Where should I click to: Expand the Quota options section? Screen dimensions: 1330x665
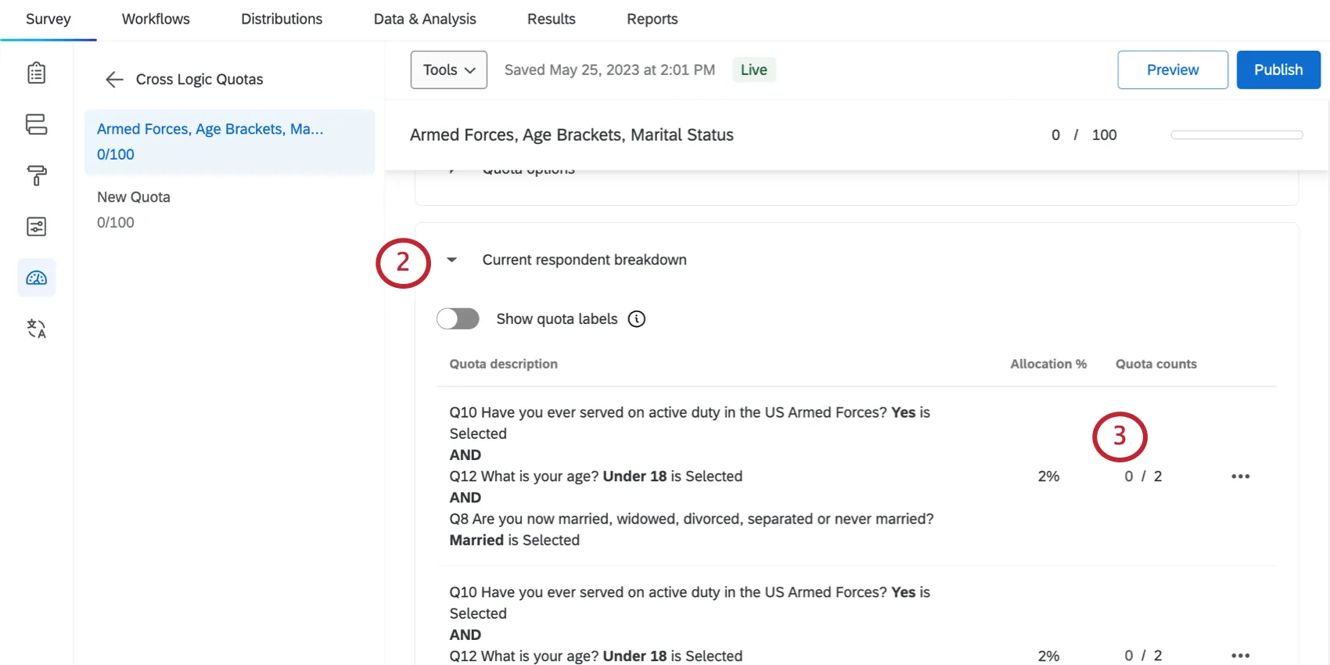click(x=451, y=168)
